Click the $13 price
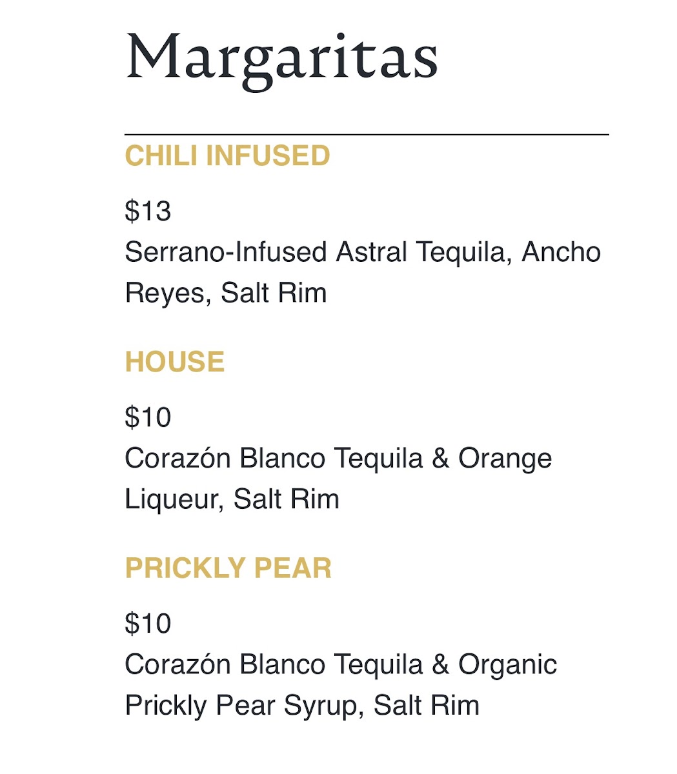Viewport: 677px width, 774px height. (x=148, y=211)
